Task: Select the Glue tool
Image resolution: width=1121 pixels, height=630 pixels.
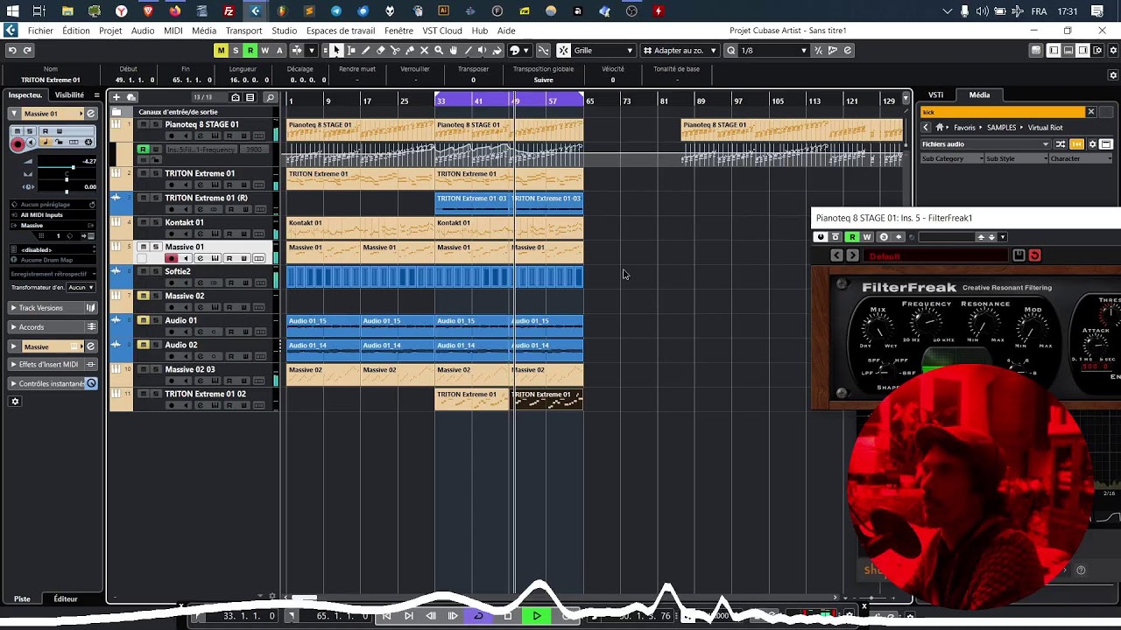Action: point(409,50)
